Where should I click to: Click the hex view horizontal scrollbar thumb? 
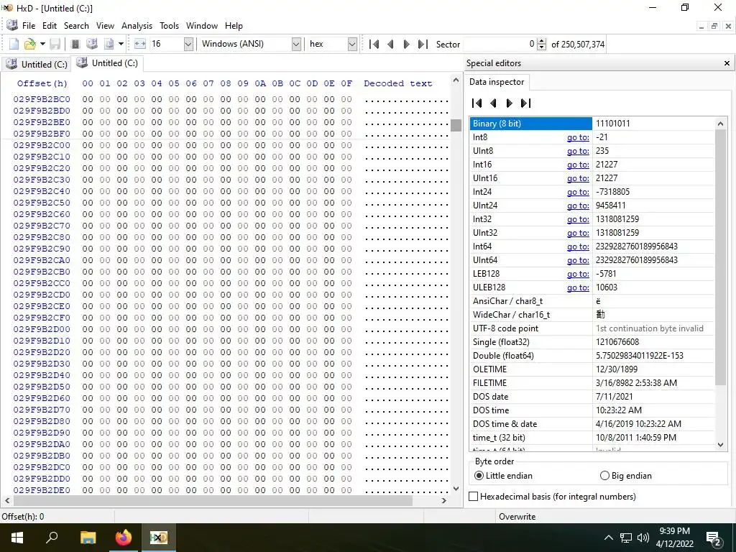coord(213,501)
